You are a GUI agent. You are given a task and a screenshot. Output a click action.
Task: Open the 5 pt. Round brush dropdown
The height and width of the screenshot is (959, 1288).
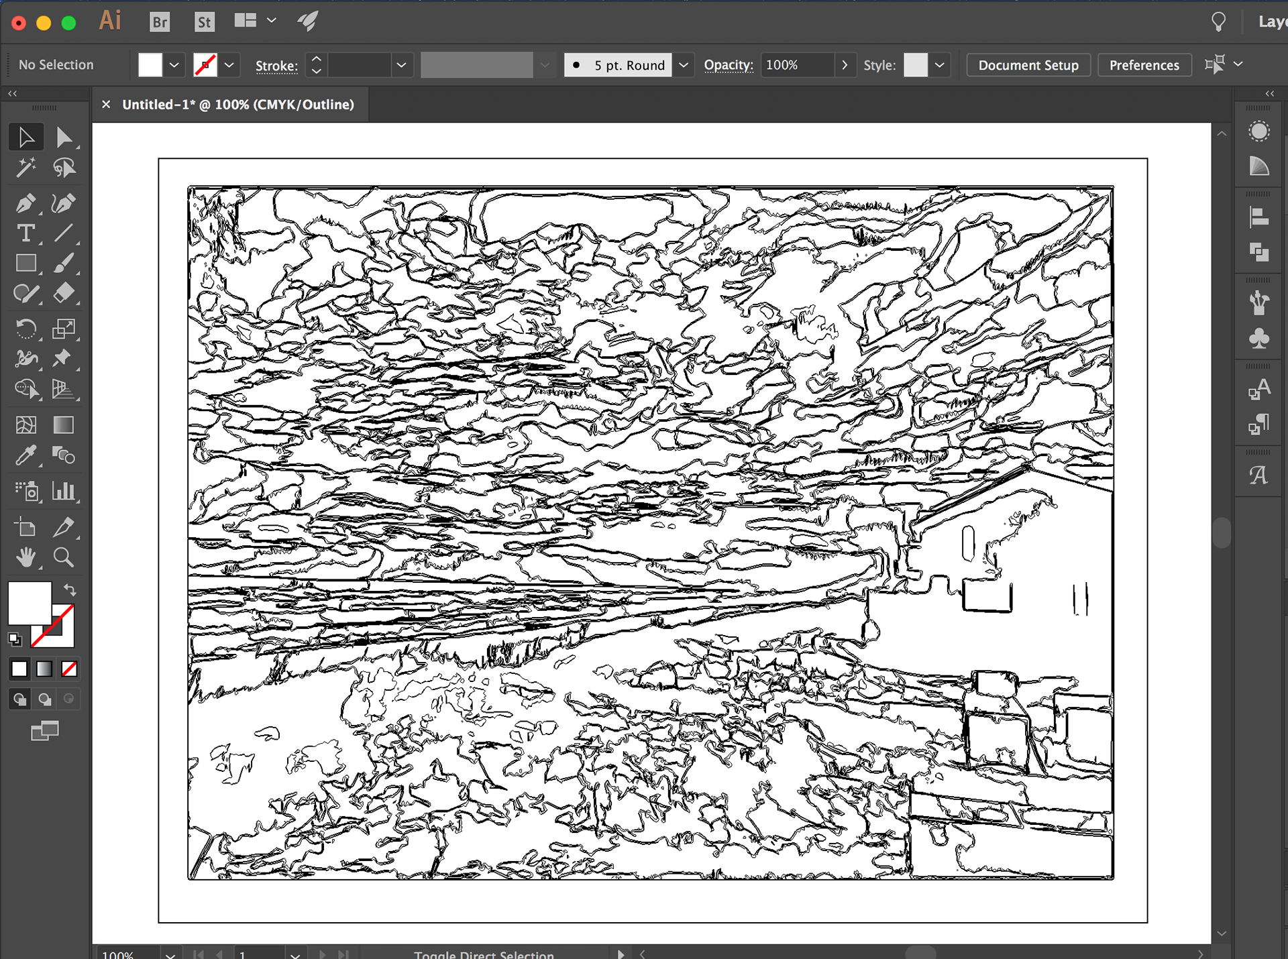click(684, 65)
